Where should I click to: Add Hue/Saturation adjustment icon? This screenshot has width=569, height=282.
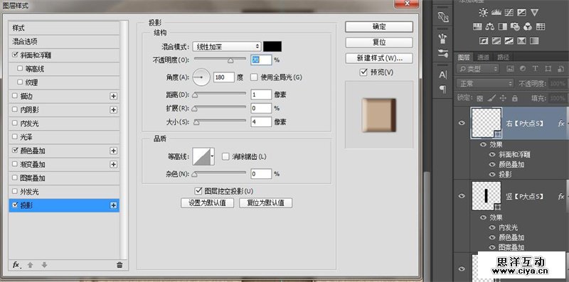pyautogui.click(x=477, y=26)
